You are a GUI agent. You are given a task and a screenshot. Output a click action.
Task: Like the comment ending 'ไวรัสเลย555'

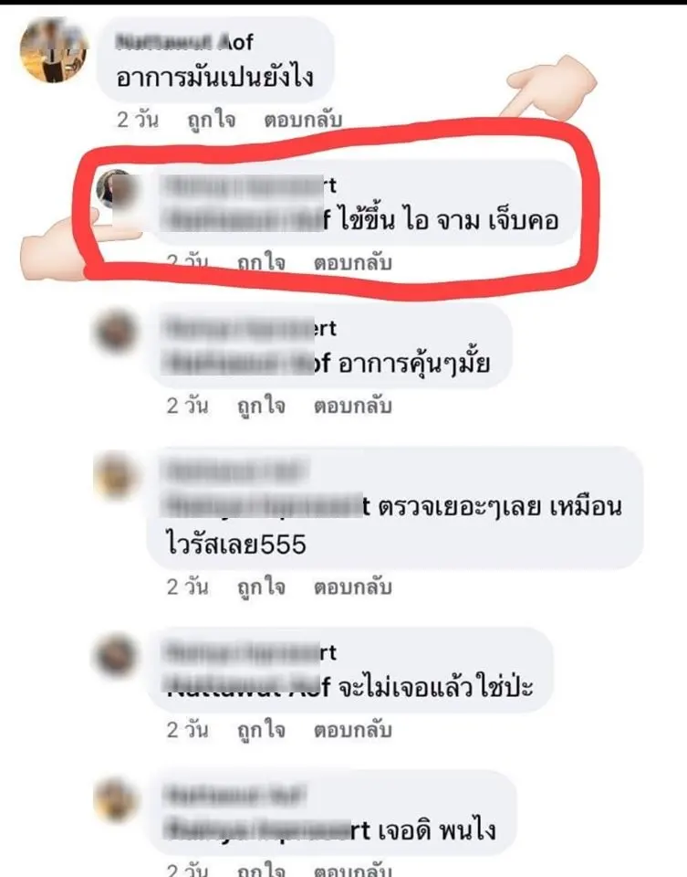pyautogui.click(x=261, y=587)
